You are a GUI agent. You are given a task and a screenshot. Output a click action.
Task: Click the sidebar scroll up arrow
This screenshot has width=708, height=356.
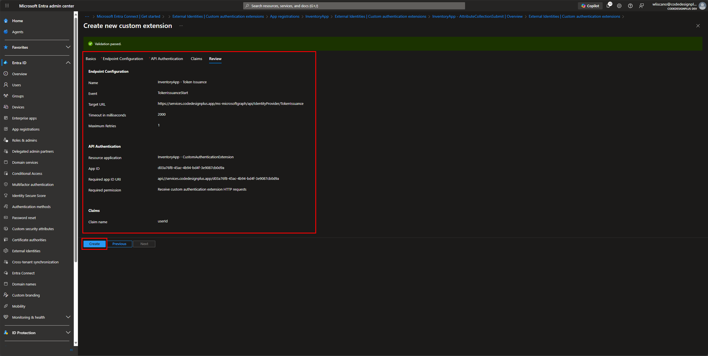pyautogui.click(x=76, y=14)
